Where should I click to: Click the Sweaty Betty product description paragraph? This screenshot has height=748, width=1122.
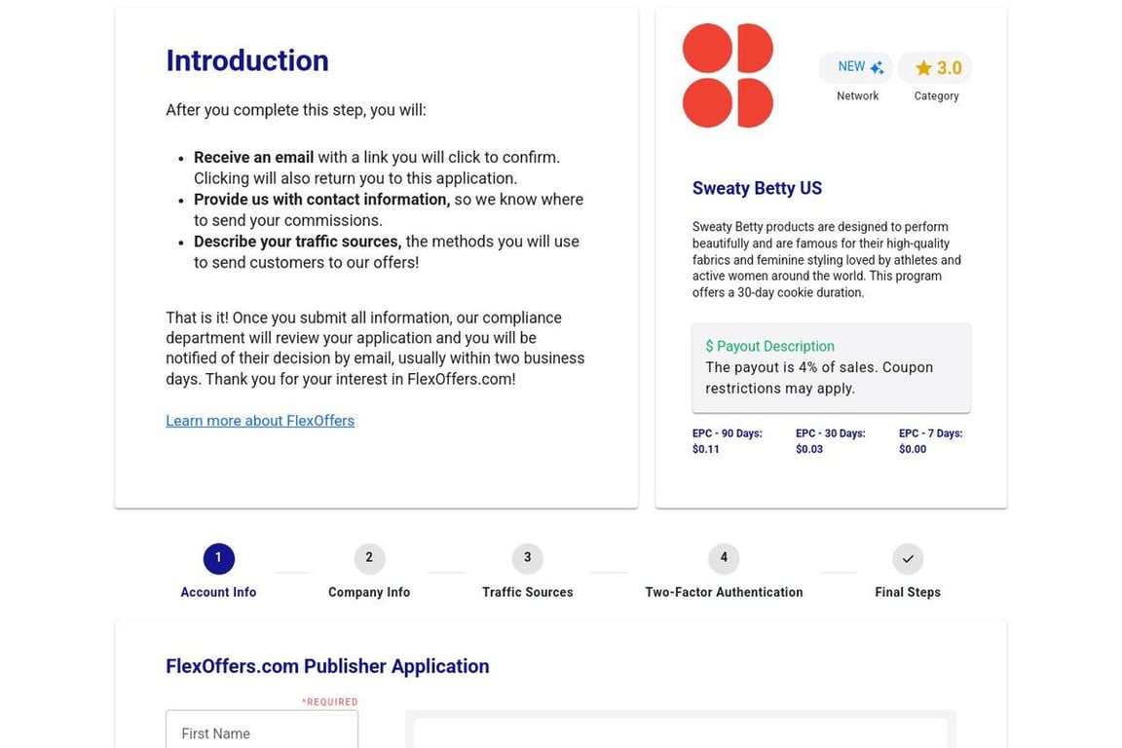827,259
